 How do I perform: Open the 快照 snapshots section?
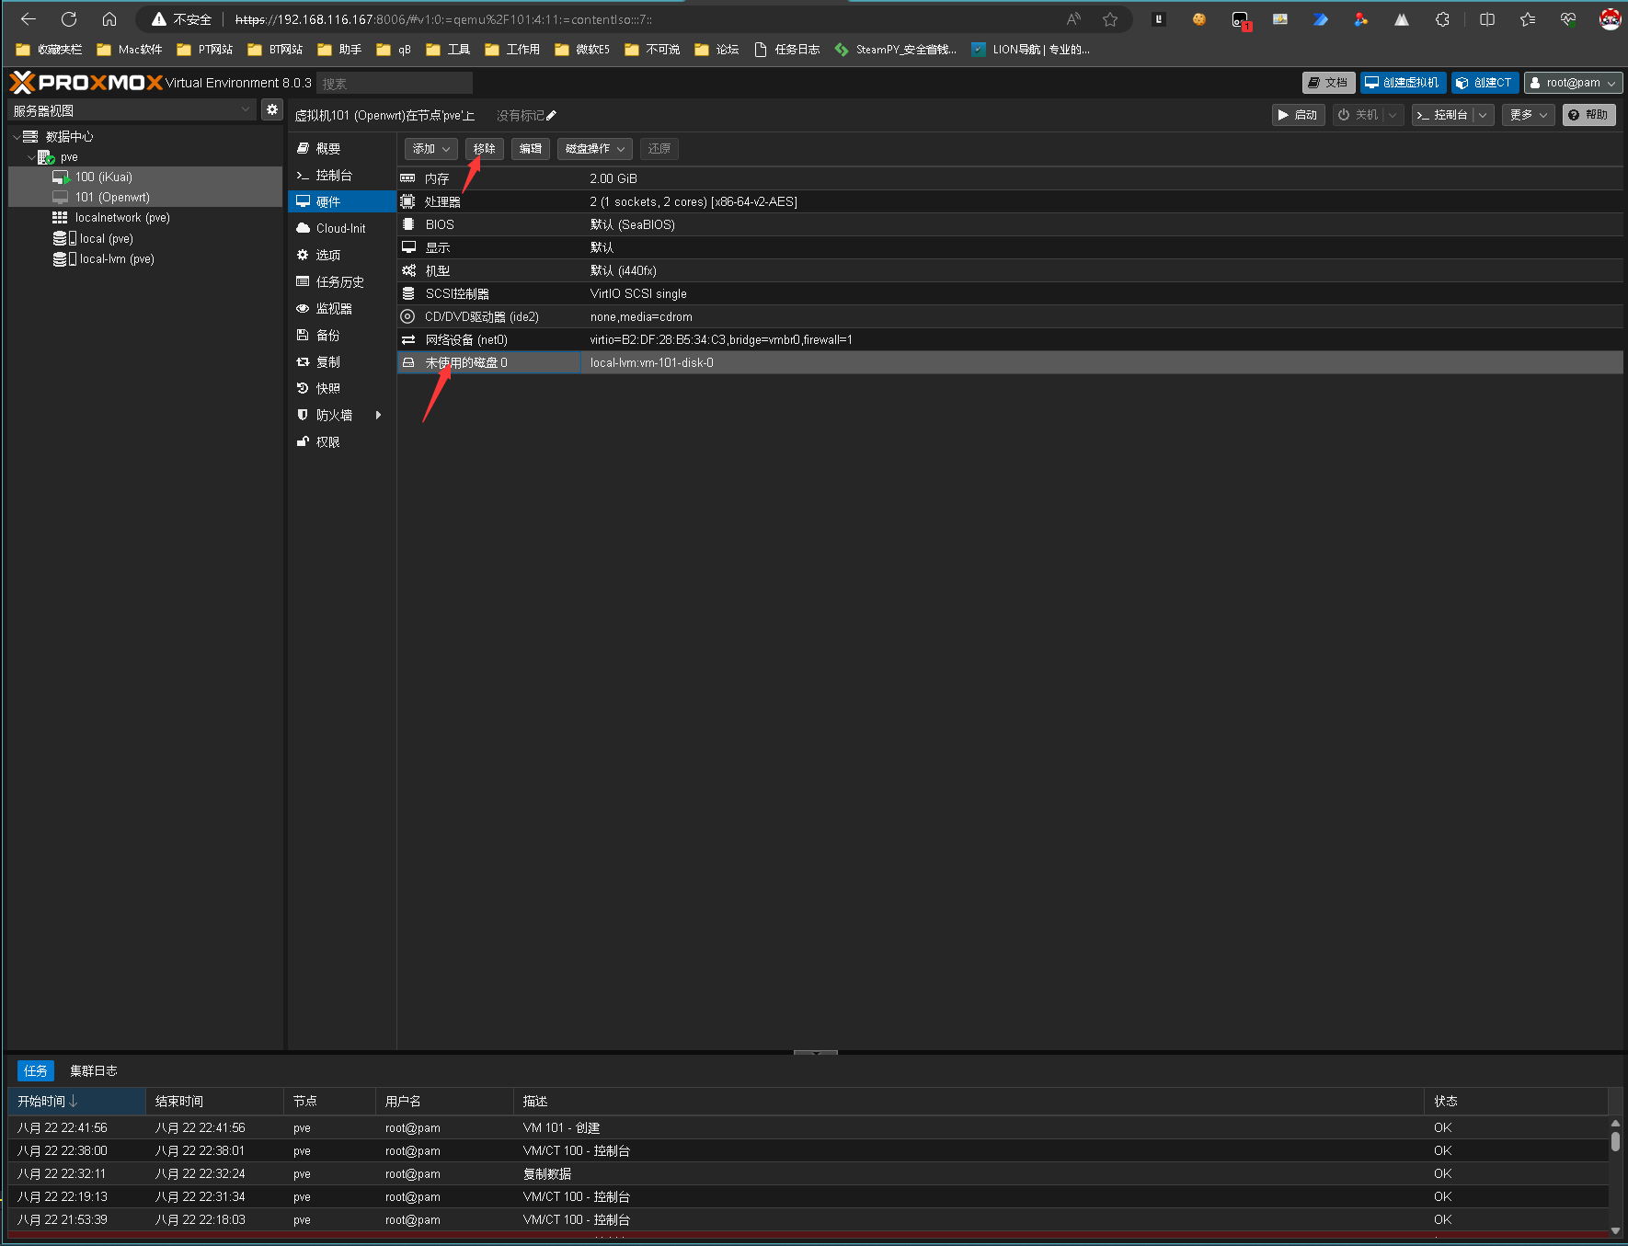(x=328, y=388)
